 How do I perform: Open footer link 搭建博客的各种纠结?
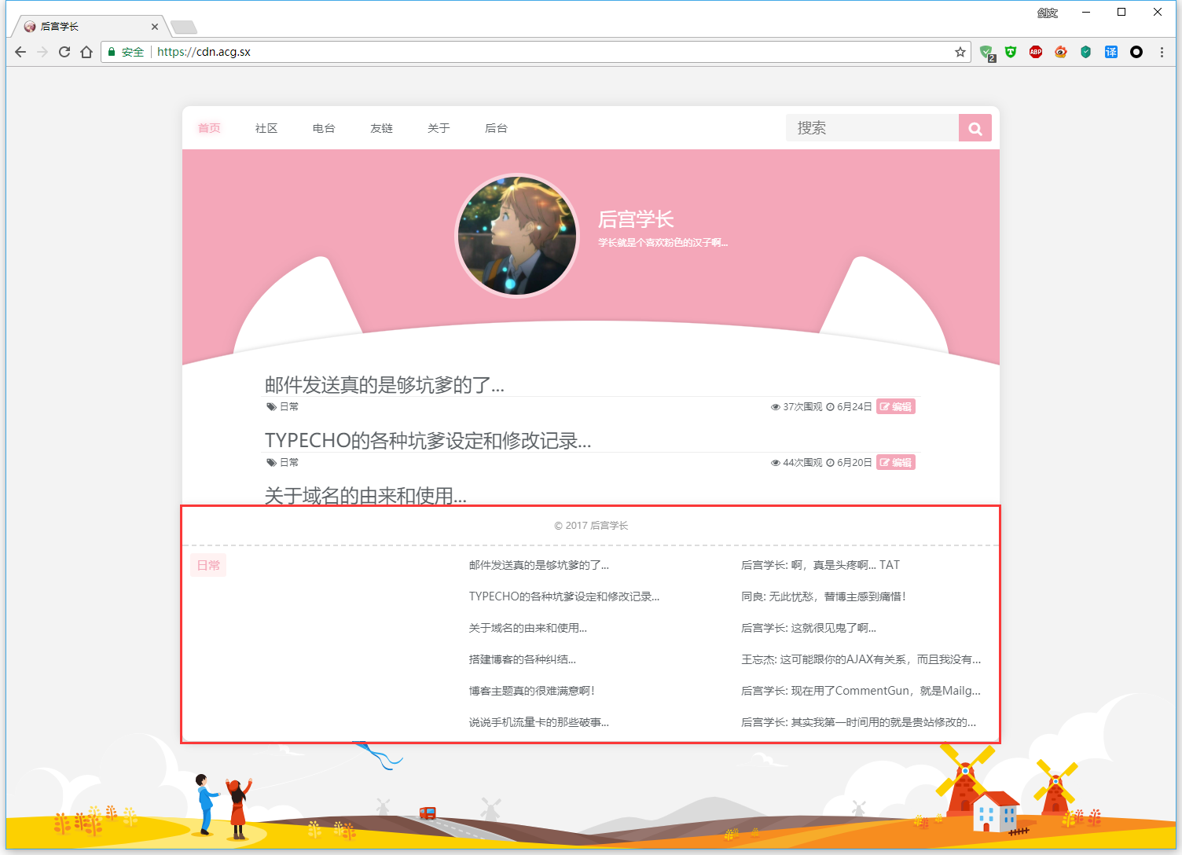click(x=522, y=659)
